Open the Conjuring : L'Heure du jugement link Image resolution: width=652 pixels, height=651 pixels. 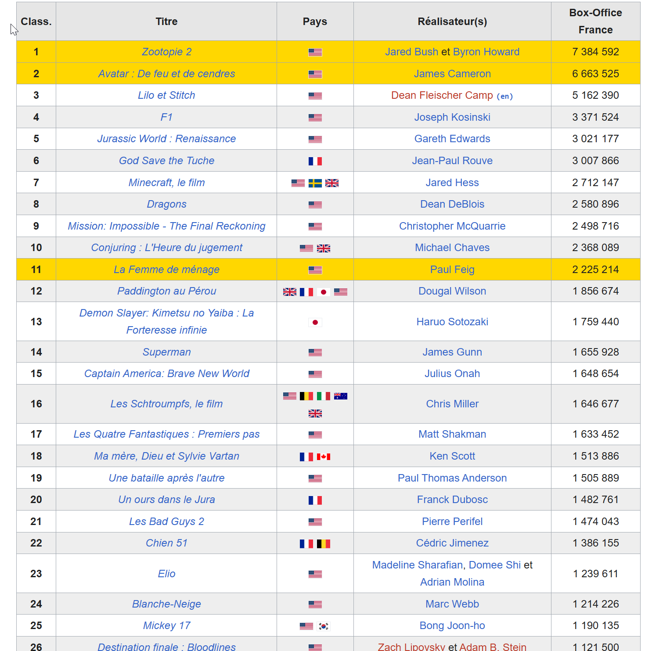[166, 248]
